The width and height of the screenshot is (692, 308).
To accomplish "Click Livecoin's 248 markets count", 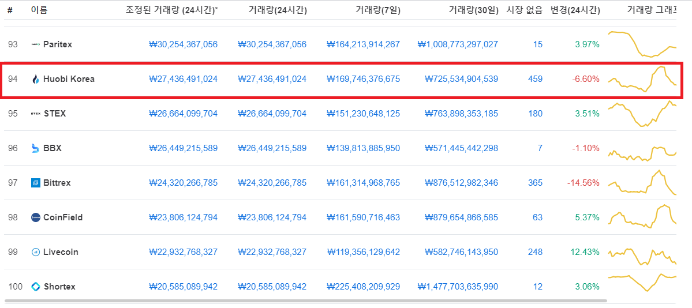I will pos(535,252).
